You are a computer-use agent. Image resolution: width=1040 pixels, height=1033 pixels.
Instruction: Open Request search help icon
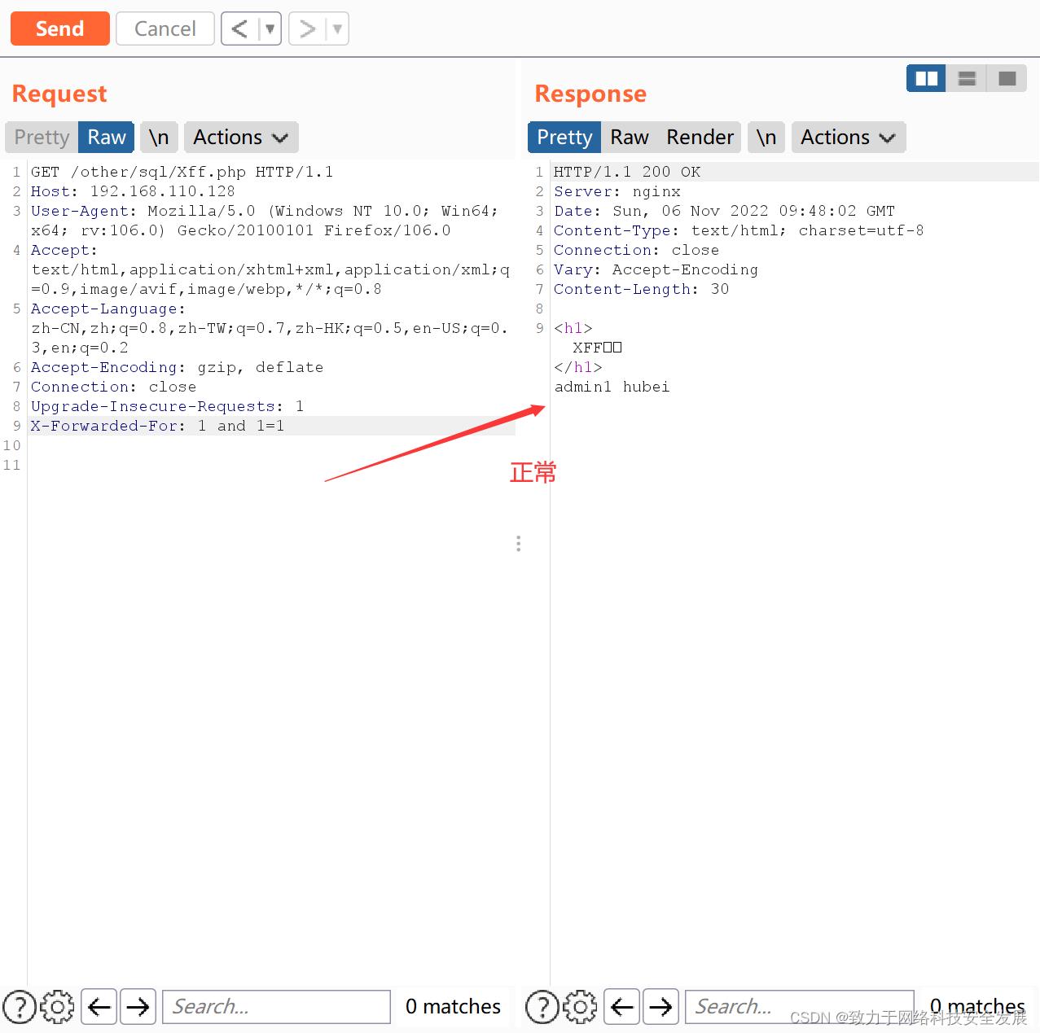click(x=20, y=1007)
